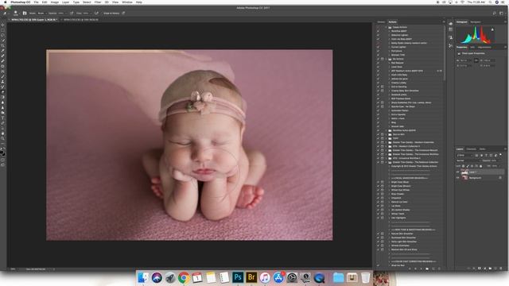509x286 pixels.
Task: Toggle the Brush panel from options bar
Action: coord(25,14)
